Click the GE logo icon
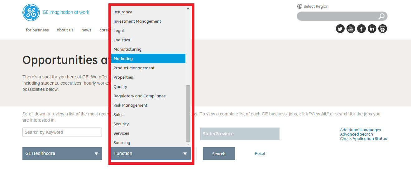 pos(31,13)
